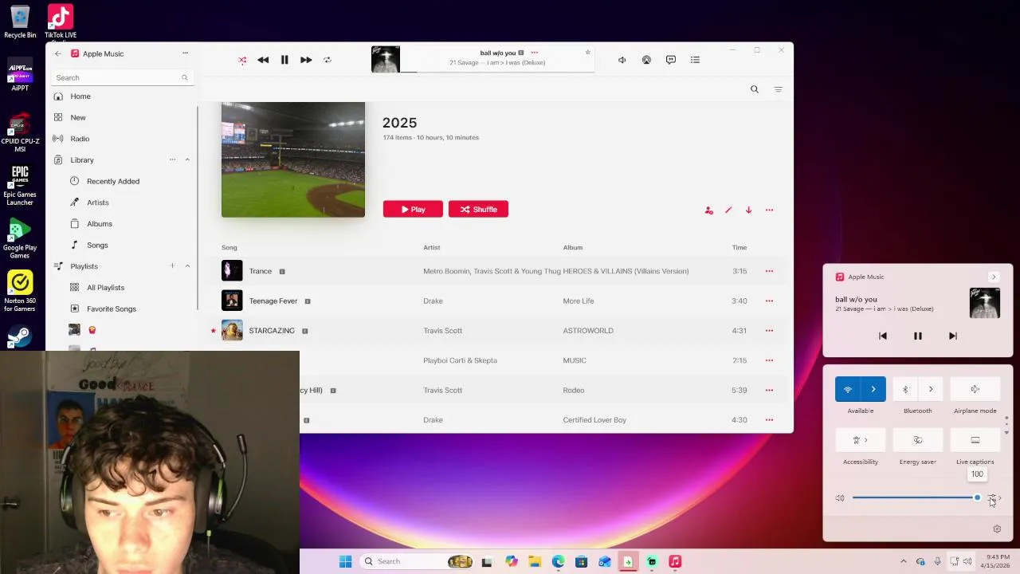1020x574 pixels.
Task: Collapse the Library section
Action: (187, 160)
